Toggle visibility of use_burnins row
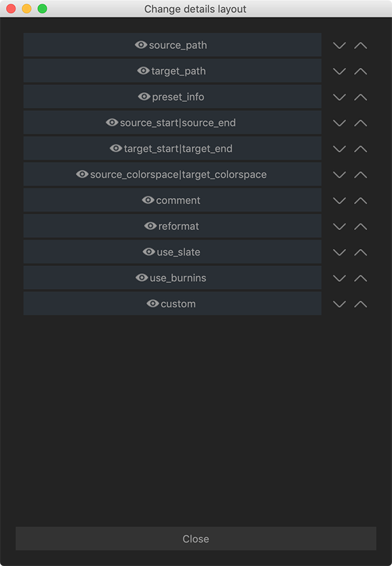 tap(141, 278)
